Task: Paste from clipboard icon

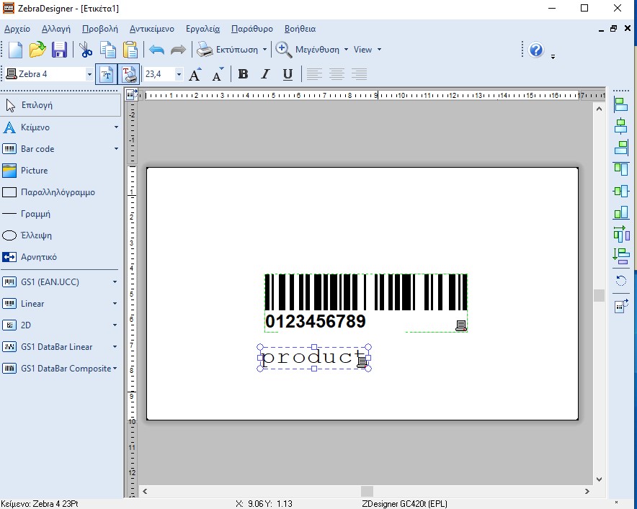Action: click(130, 50)
